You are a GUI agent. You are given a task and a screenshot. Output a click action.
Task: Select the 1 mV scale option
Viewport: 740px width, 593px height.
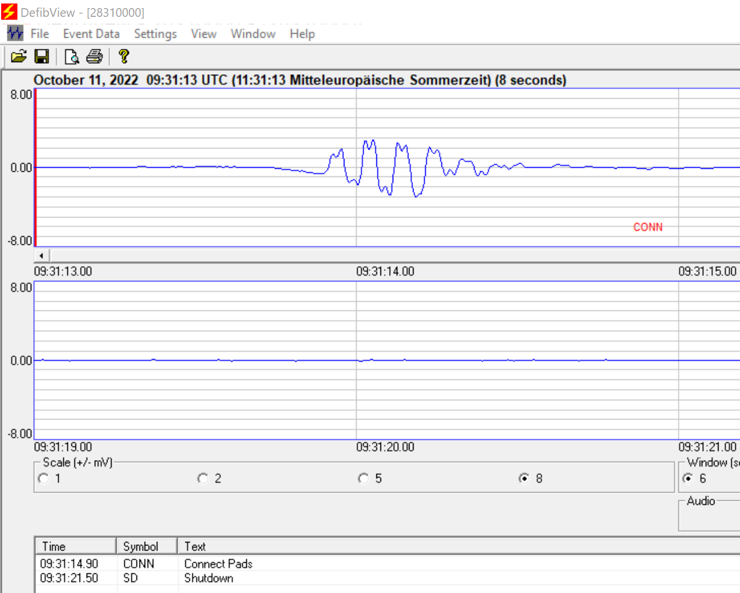(x=44, y=478)
